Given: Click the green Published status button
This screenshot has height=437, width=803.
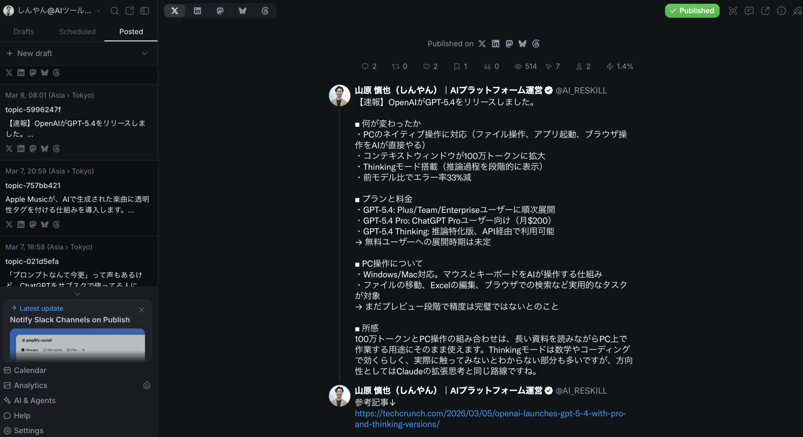Looking at the screenshot, I should (692, 11).
